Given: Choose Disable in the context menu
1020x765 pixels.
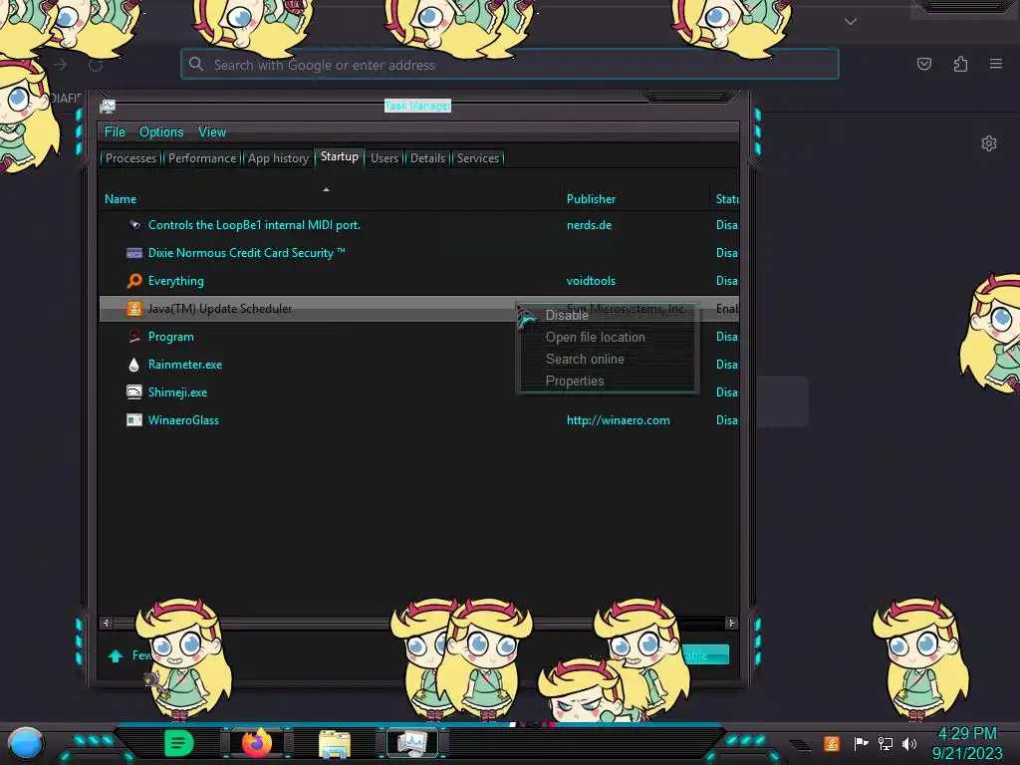Looking at the screenshot, I should click(567, 316).
